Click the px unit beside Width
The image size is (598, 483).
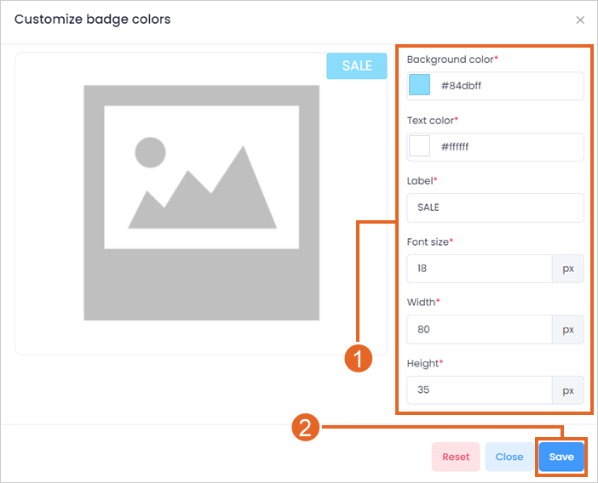coord(568,329)
